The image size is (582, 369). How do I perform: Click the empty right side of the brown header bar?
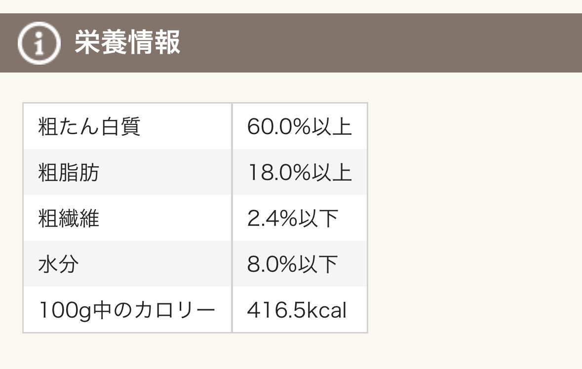pyautogui.click(x=395, y=43)
